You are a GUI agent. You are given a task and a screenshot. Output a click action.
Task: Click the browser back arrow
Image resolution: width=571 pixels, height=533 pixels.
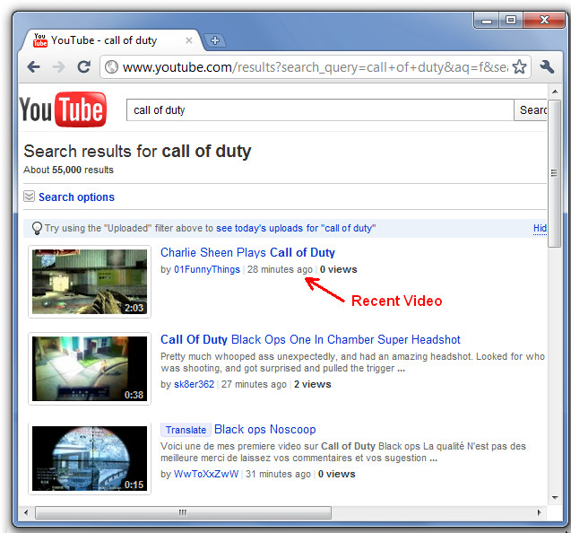(34, 67)
